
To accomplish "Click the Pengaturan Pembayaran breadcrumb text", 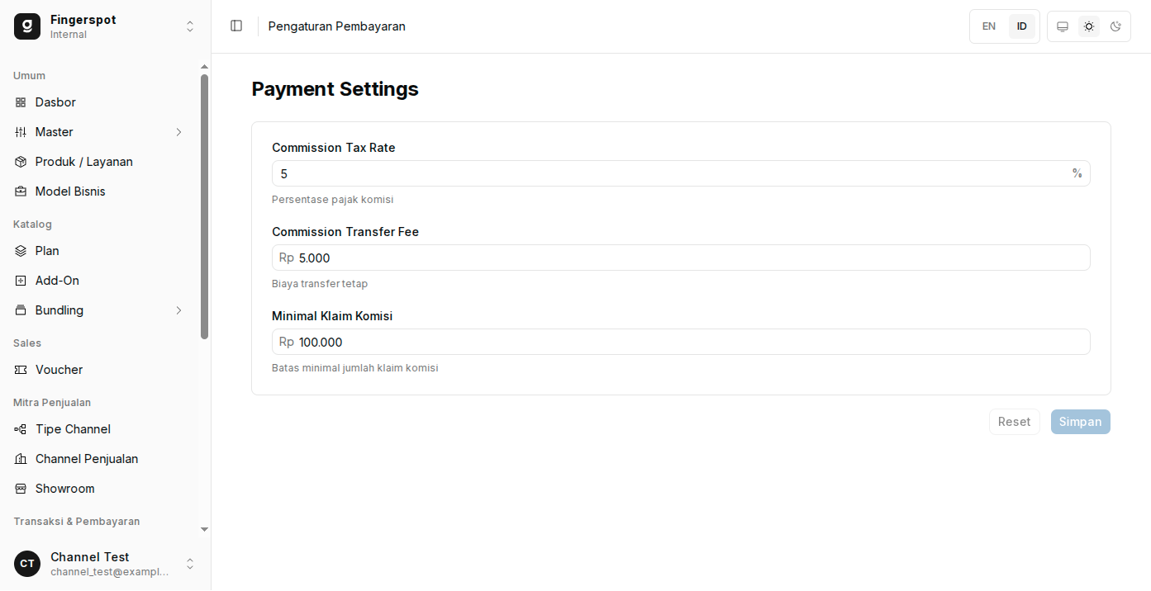I will click(x=337, y=26).
